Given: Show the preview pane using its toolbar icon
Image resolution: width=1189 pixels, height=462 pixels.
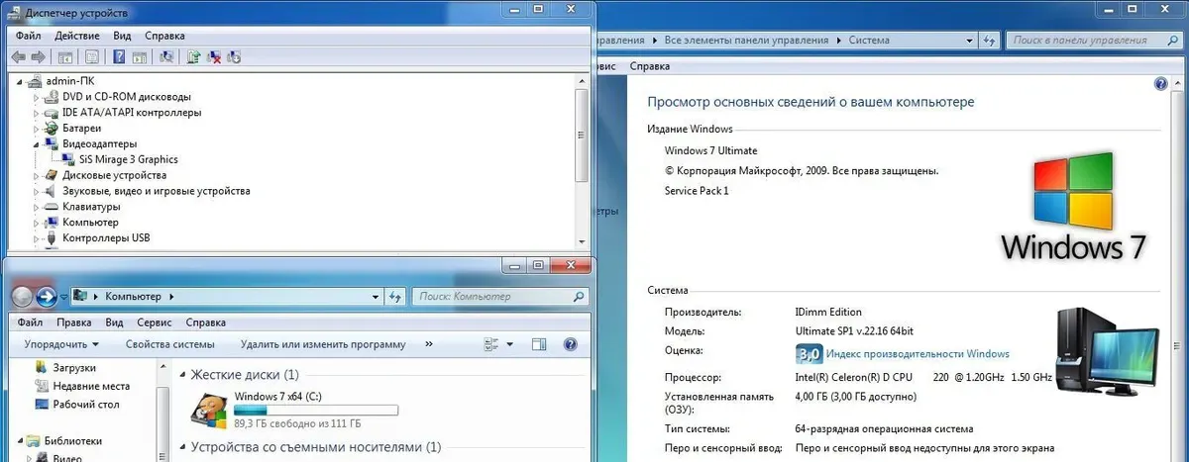Looking at the screenshot, I should point(539,344).
